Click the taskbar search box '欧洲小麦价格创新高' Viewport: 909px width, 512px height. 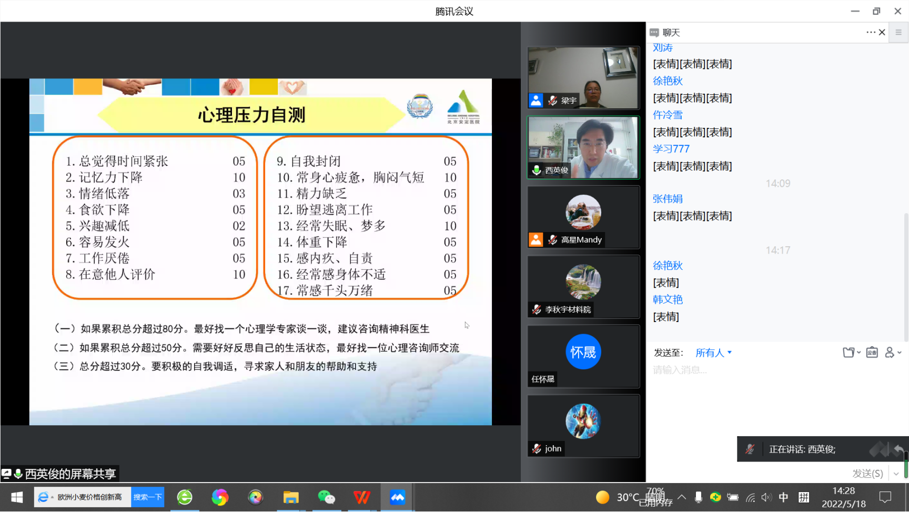point(83,497)
